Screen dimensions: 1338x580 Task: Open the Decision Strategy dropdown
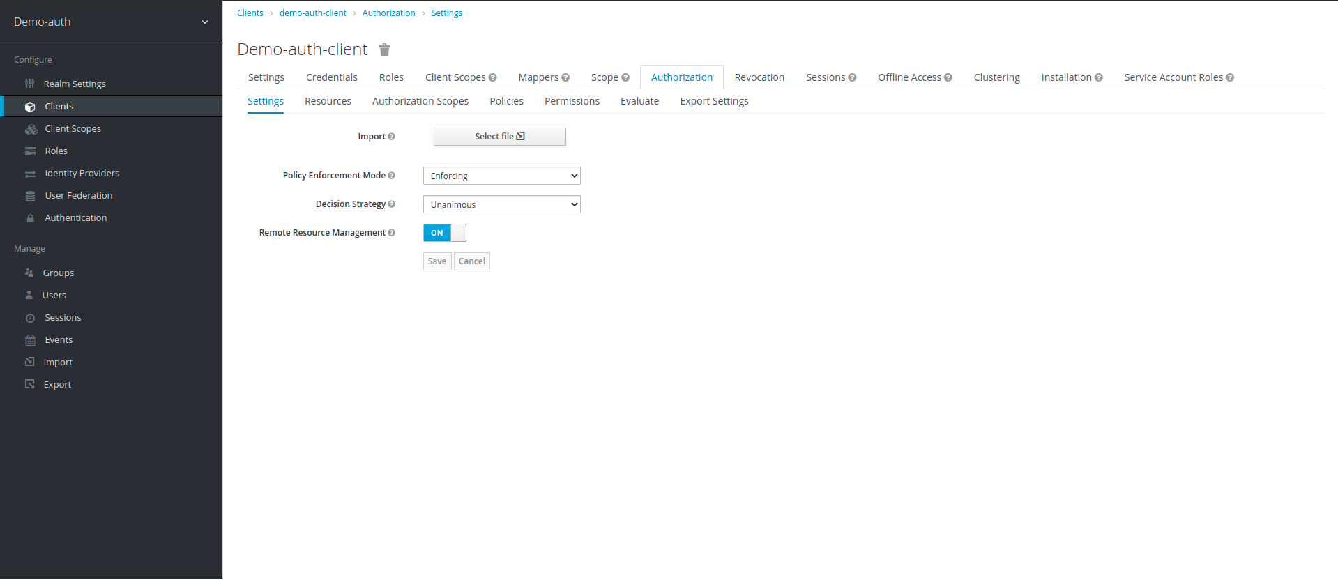501,204
